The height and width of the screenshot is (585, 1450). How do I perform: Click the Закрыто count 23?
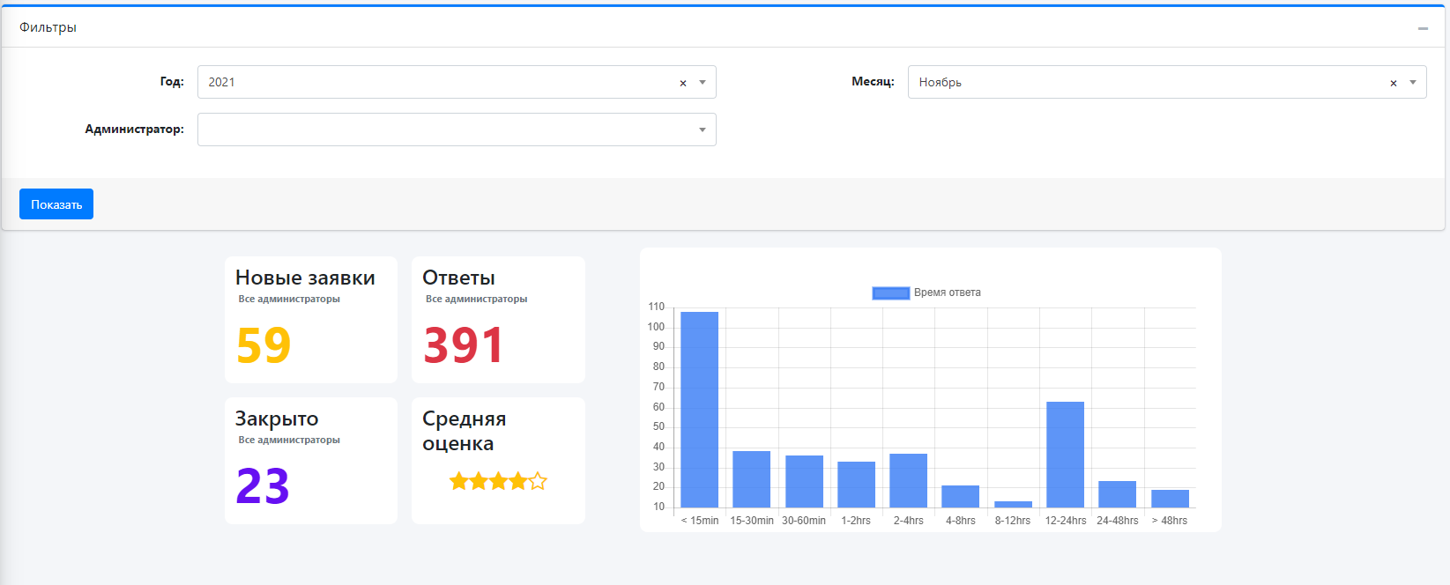[x=263, y=486]
